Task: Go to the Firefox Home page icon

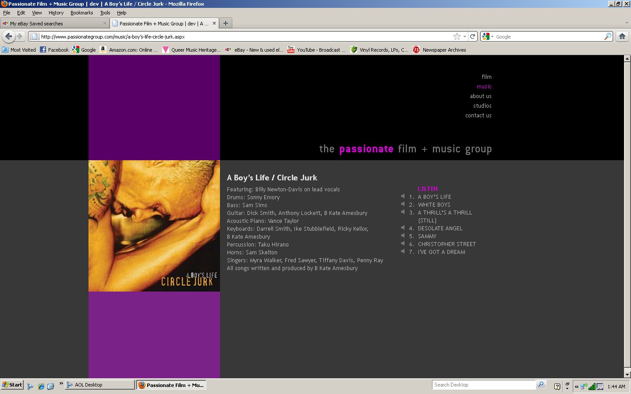Action: point(622,37)
